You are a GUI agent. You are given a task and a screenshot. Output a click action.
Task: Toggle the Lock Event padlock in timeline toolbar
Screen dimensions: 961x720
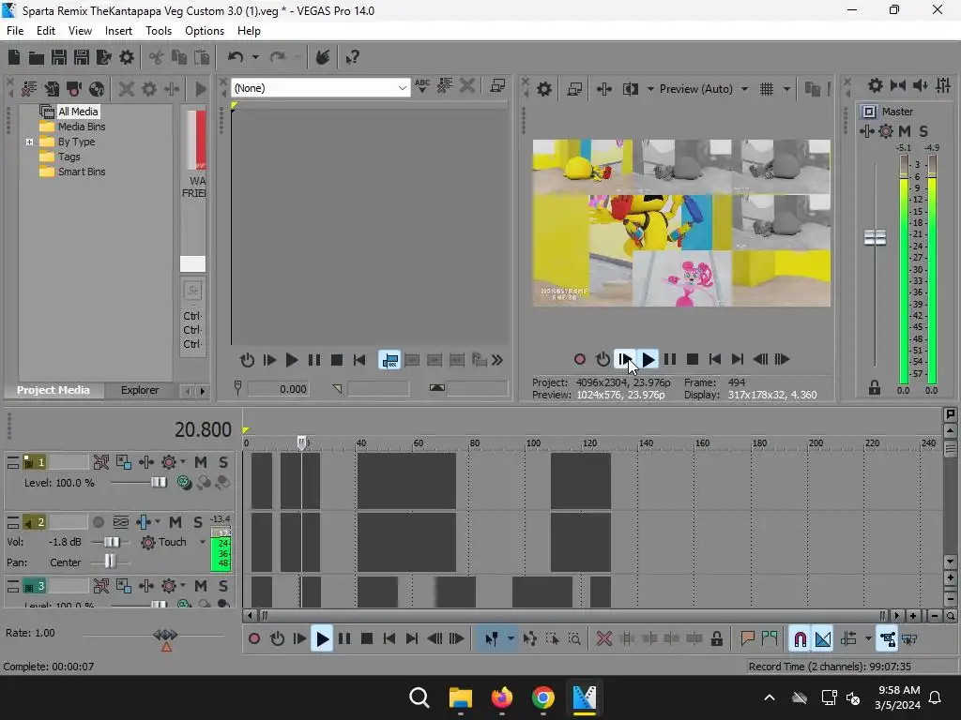pyautogui.click(x=716, y=639)
